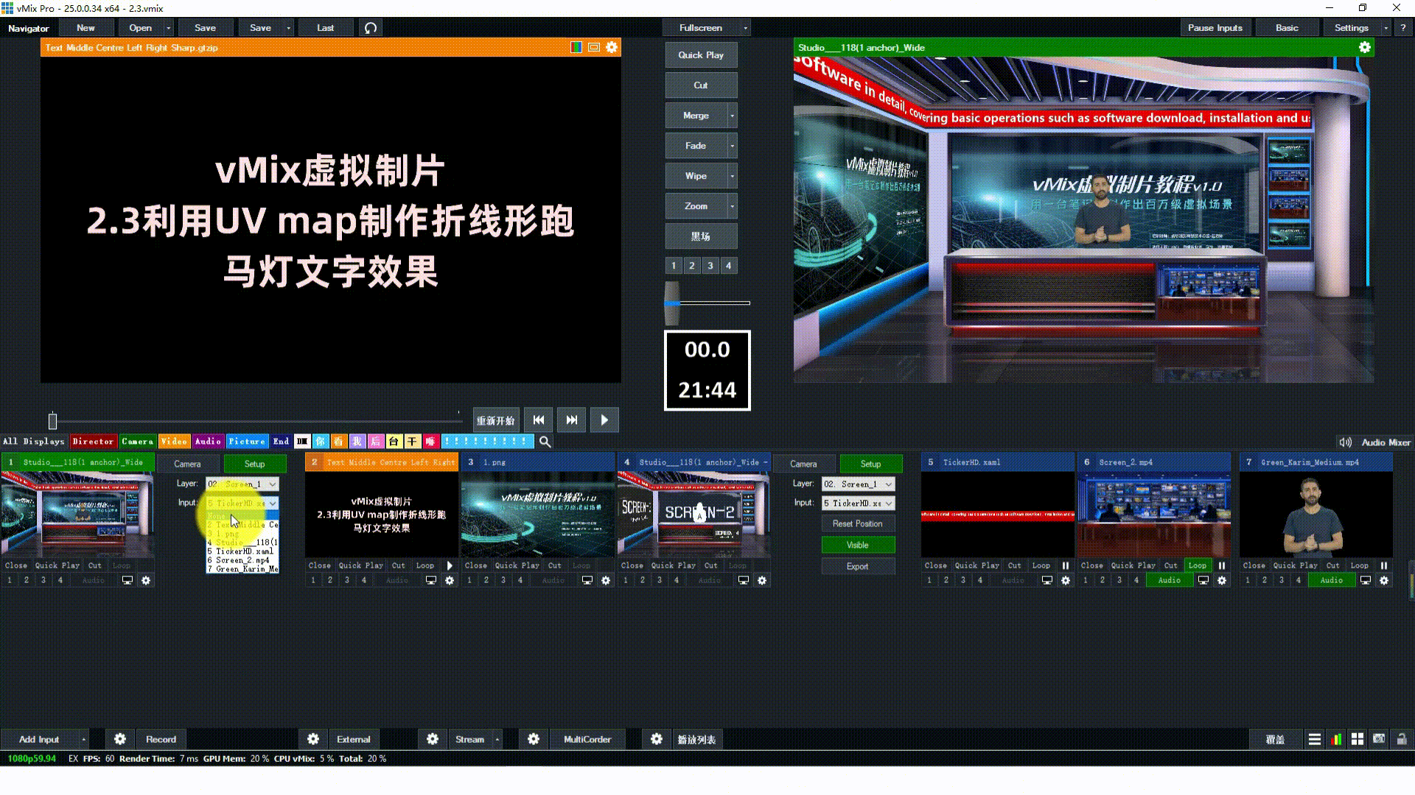The height and width of the screenshot is (795, 1415).
Task: Take a snapshot with the camera icon
Action: (x=1379, y=739)
